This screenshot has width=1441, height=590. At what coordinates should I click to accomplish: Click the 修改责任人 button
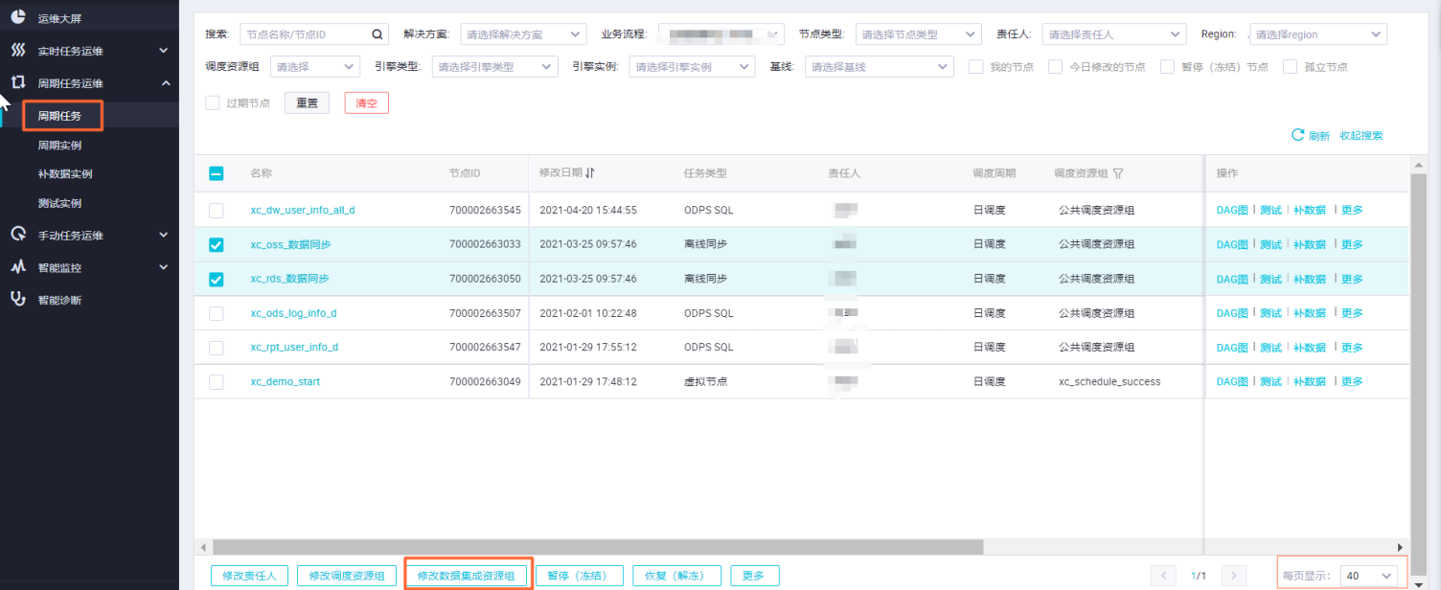(249, 576)
